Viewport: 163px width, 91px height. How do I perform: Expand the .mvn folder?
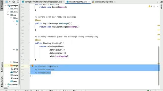(x=8, y=12)
